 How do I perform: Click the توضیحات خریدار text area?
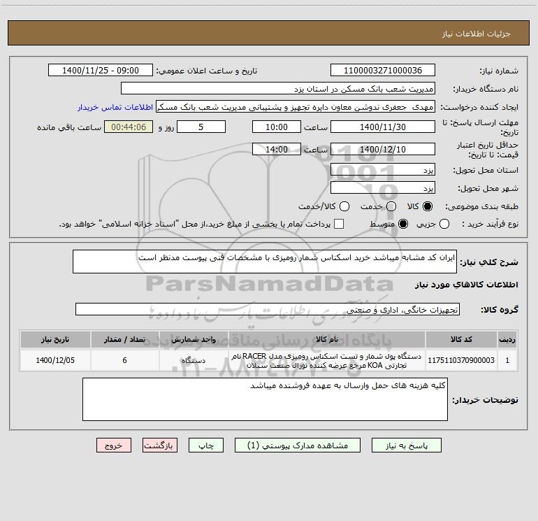tap(265, 399)
